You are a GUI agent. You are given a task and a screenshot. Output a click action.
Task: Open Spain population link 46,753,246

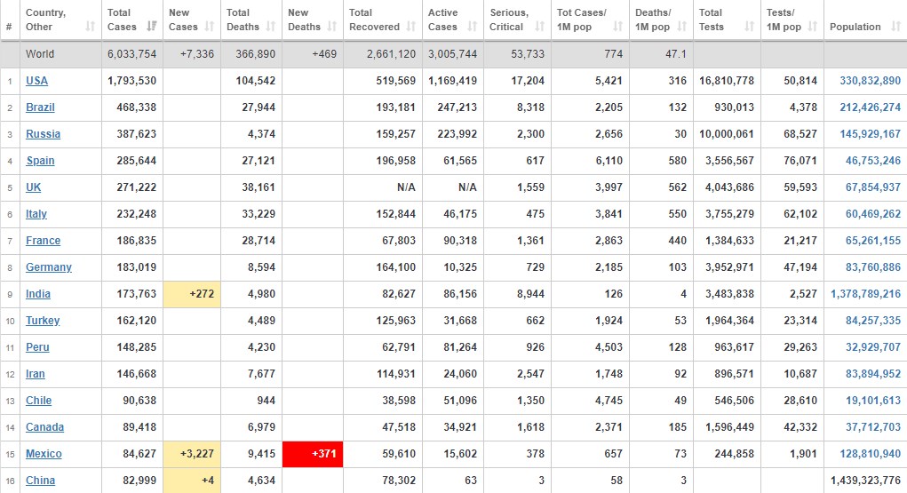click(x=873, y=161)
